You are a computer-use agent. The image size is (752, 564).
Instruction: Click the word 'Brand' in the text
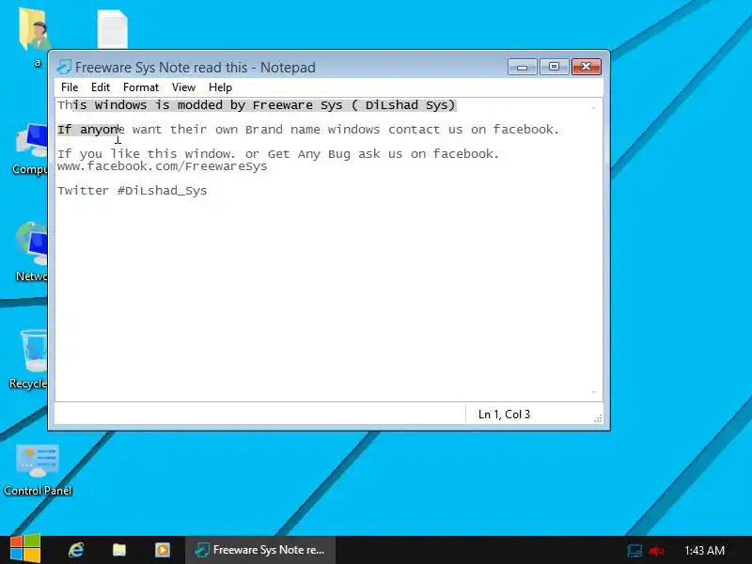(x=264, y=130)
